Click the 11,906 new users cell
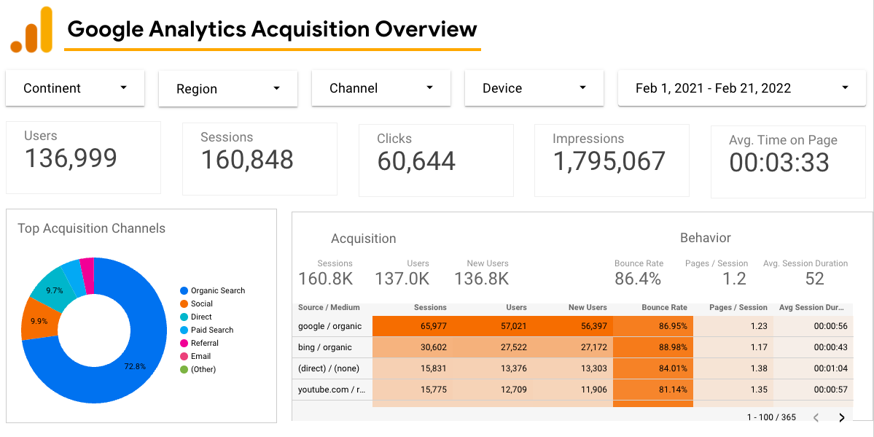 [x=573, y=390]
